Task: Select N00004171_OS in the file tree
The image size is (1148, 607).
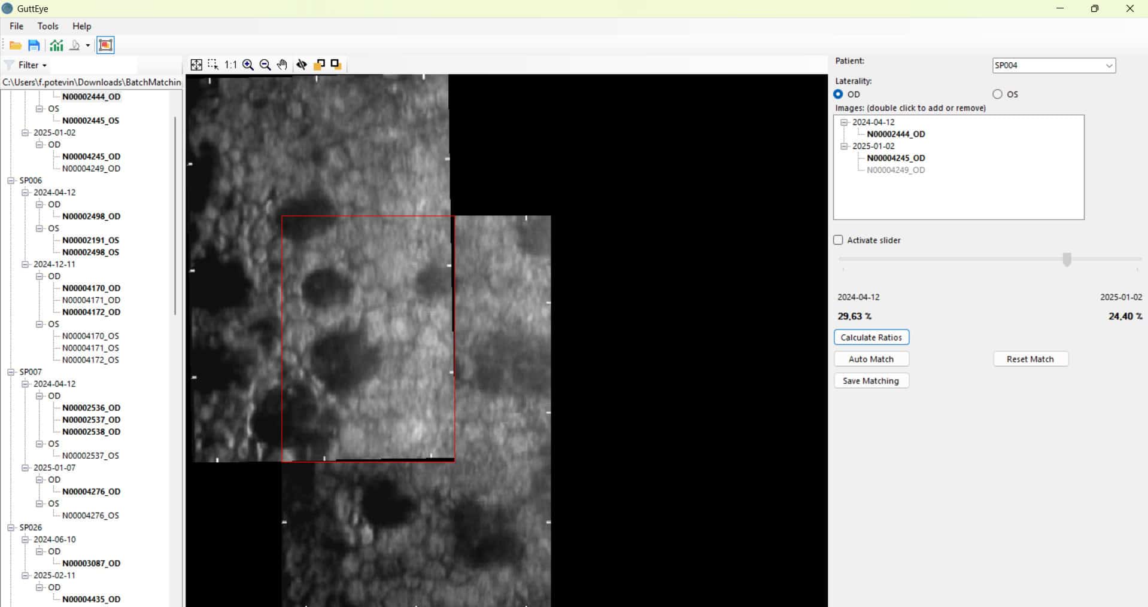Action: click(91, 347)
